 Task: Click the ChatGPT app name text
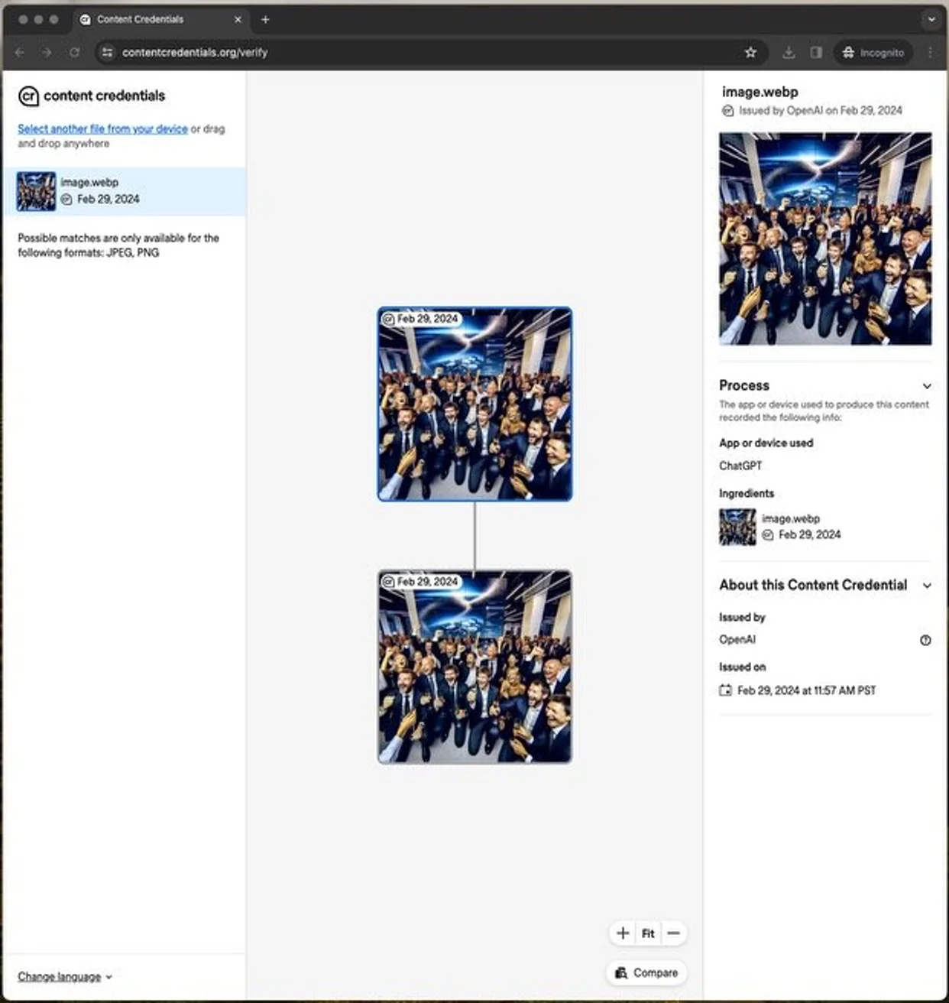(x=740, y=466)
